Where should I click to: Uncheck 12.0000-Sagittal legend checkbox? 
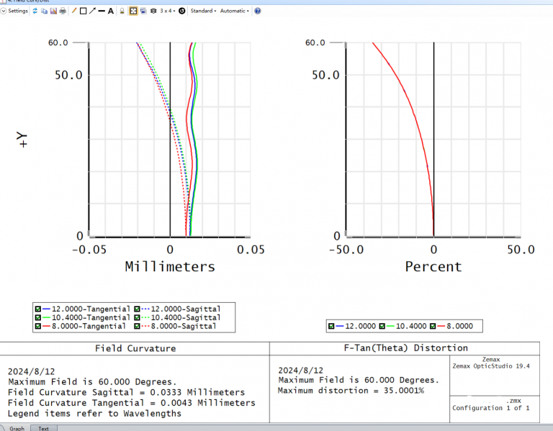[138, 309]
